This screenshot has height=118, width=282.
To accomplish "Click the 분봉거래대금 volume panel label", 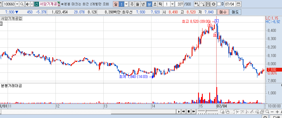I will (x=11, y=86).
